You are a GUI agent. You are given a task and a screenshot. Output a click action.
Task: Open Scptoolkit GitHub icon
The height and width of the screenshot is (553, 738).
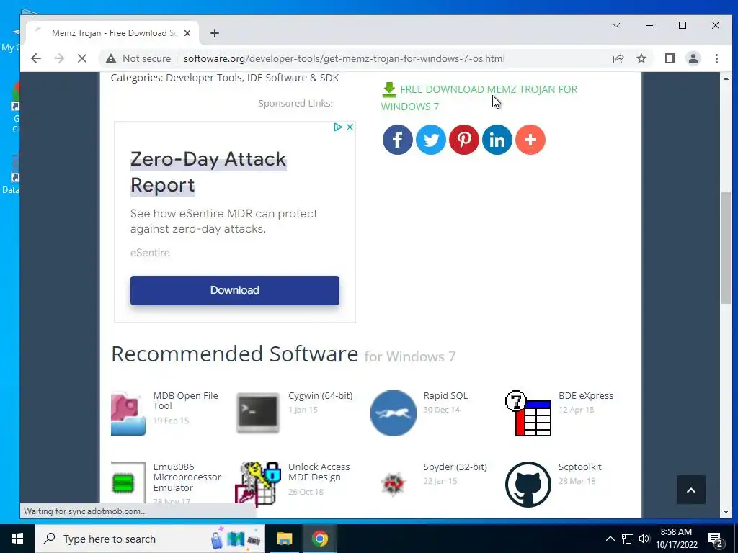(x=528, y=485)
